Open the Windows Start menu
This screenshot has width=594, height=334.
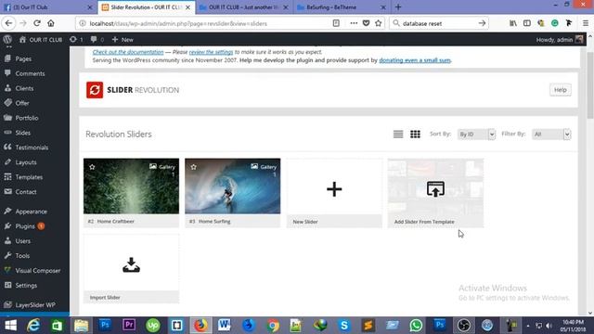pyautogui.click(x=10, y=326)
